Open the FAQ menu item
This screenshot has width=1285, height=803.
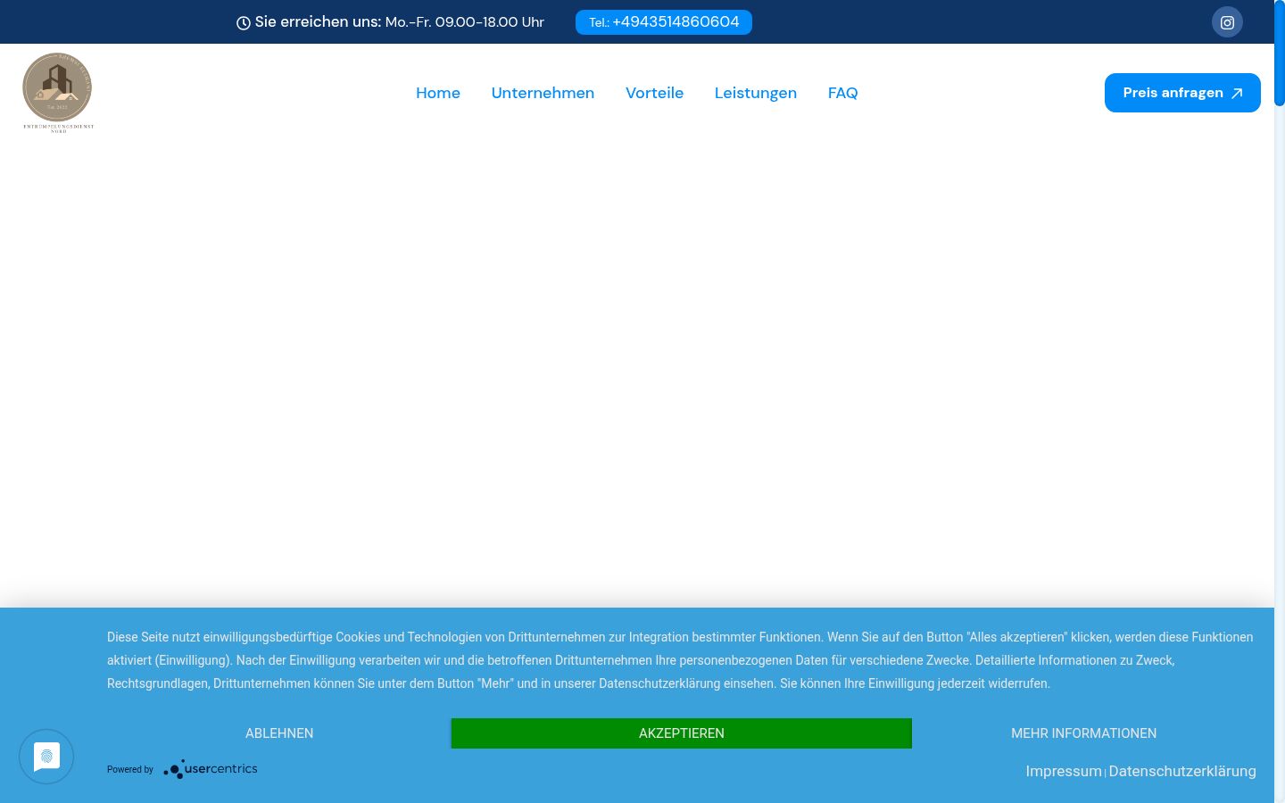coord(842,93)
